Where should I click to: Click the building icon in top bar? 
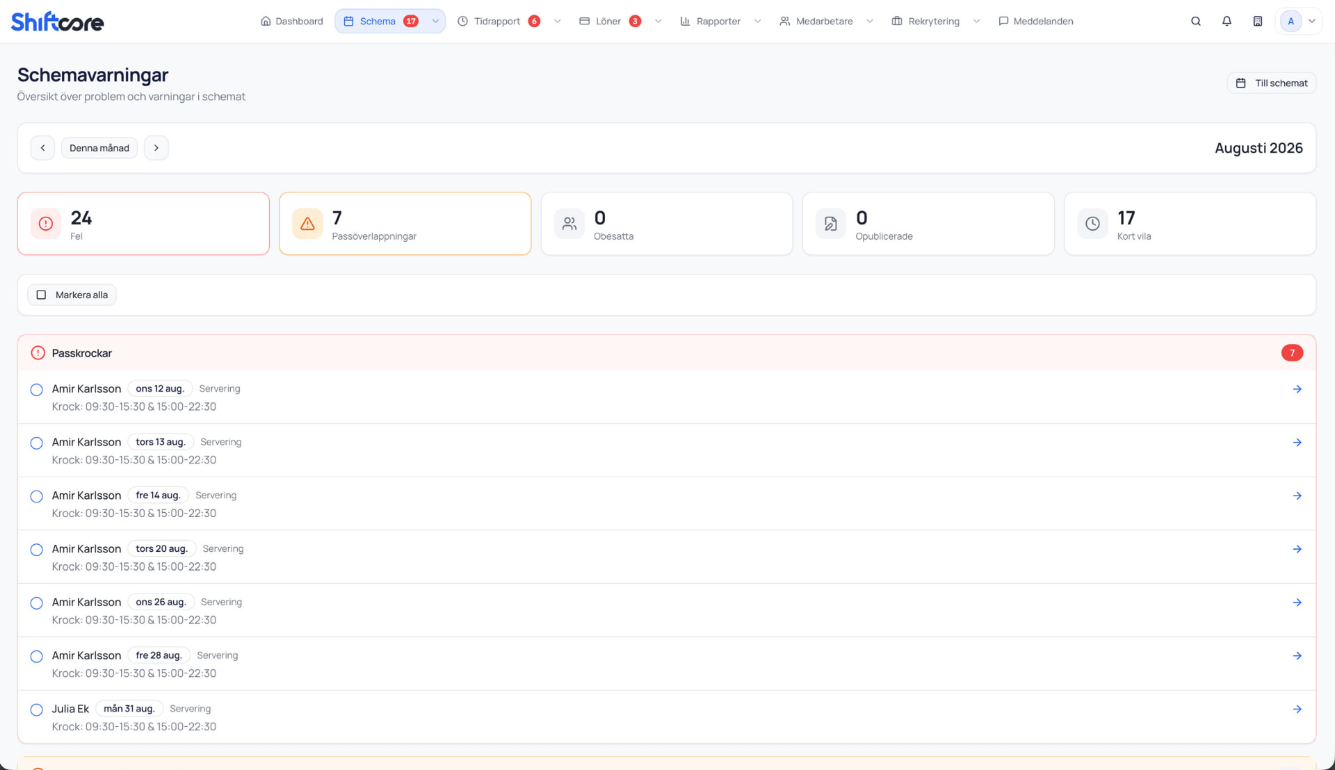(x=1258, y=21)
